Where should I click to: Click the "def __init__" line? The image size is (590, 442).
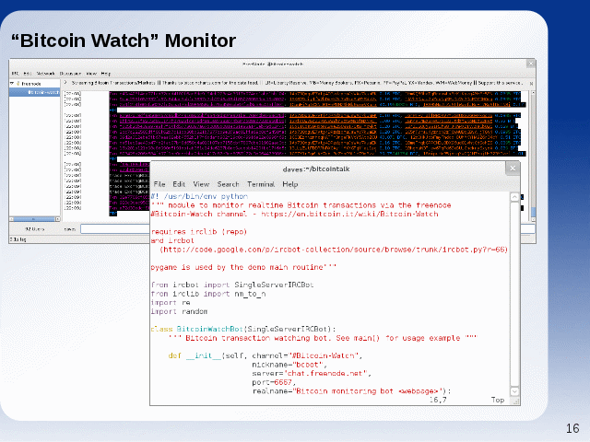[265, 355]
